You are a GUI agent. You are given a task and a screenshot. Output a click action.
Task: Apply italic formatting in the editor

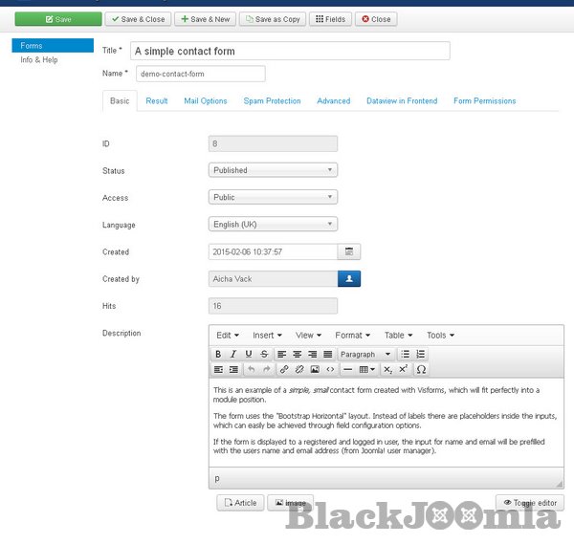(x=234, y=354)
